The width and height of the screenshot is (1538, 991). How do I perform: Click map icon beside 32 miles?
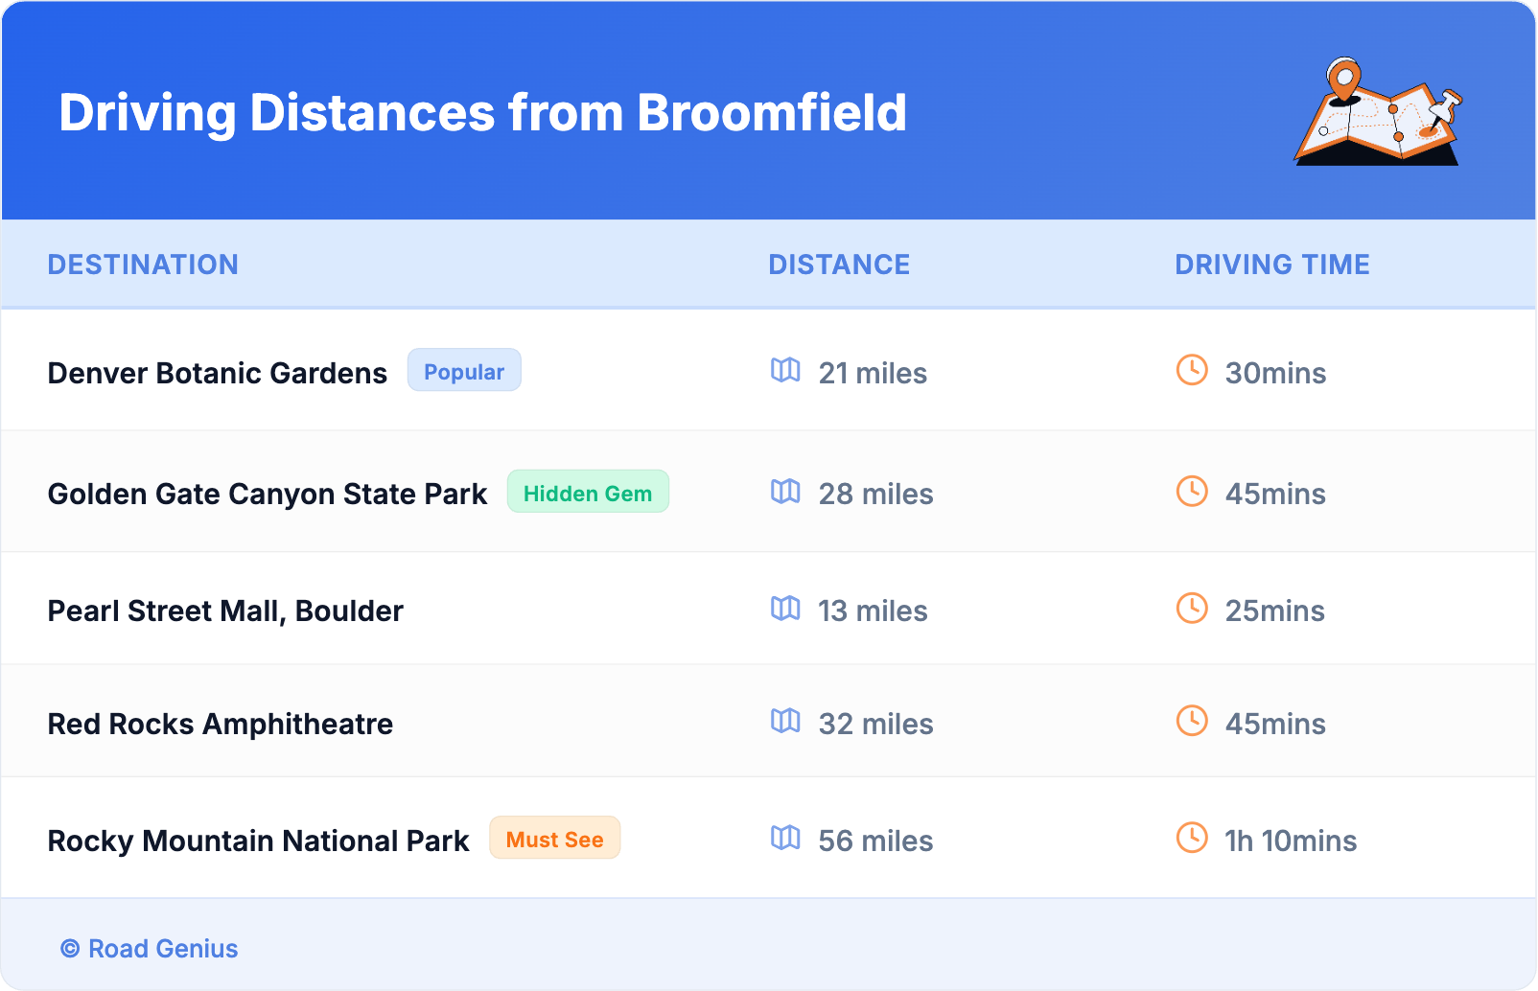785,722
